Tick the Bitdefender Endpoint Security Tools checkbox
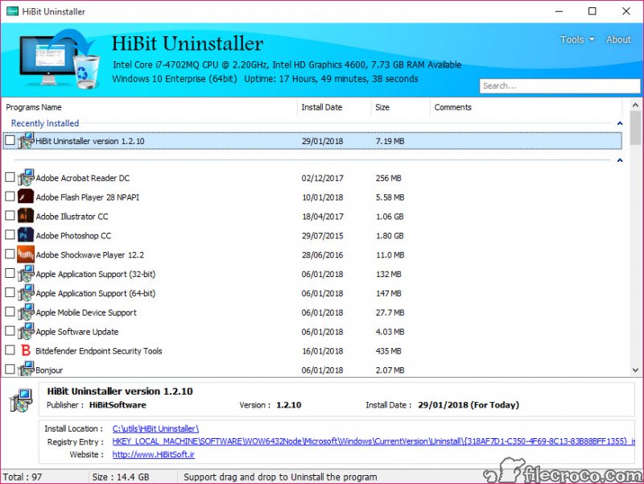 [x=10, y=350]
